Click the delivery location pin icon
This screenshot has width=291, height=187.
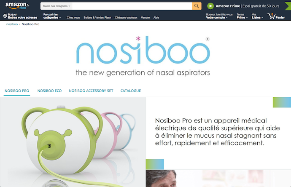5,16
